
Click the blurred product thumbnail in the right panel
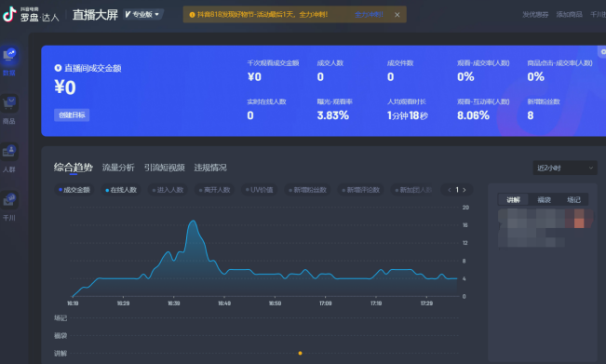545,228
